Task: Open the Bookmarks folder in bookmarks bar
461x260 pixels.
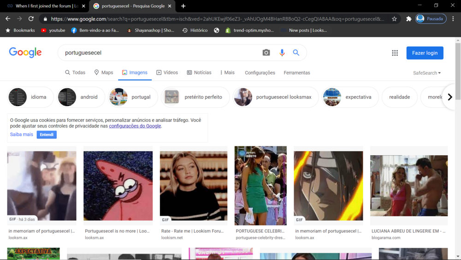Action: 20,30
